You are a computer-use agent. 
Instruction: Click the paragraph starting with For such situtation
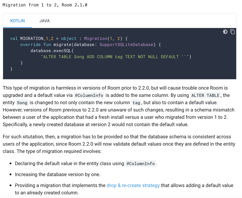click(x=117, y=144)
